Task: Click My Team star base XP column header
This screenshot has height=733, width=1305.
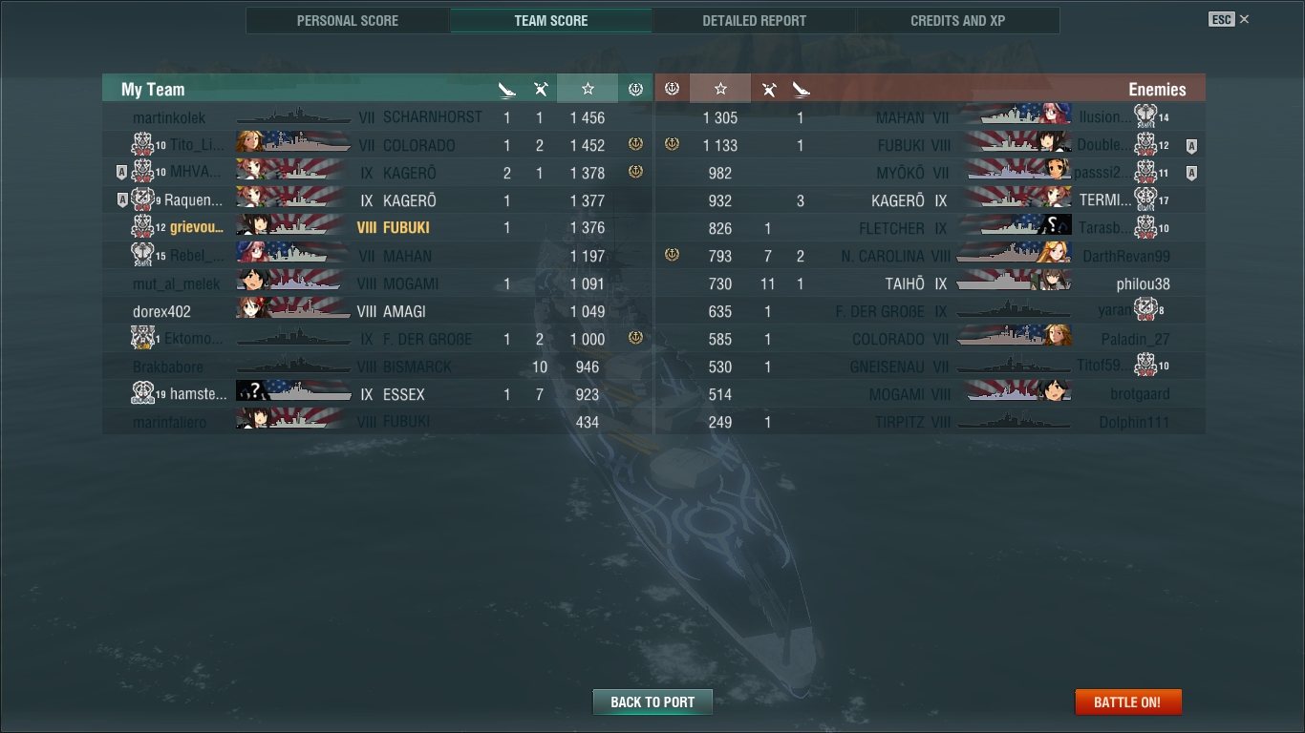Action: pos(588,89)
